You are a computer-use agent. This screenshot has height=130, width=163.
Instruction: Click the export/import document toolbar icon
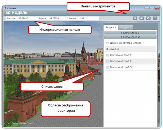(x=135, y=18)
